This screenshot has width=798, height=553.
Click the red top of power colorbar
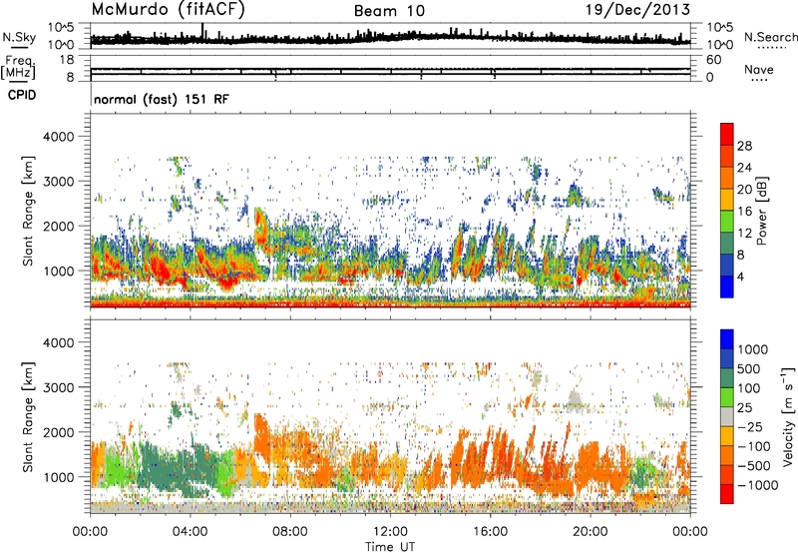point(727,134)
